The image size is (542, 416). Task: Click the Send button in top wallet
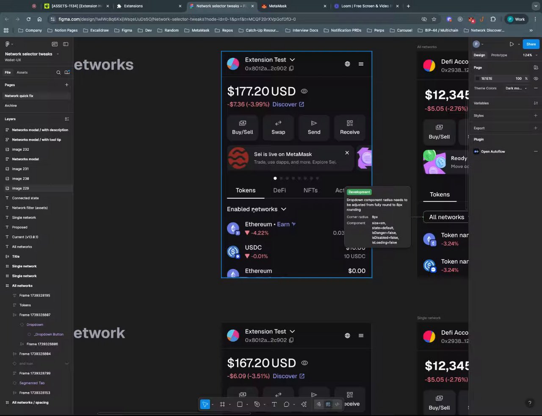click(314, 127)
